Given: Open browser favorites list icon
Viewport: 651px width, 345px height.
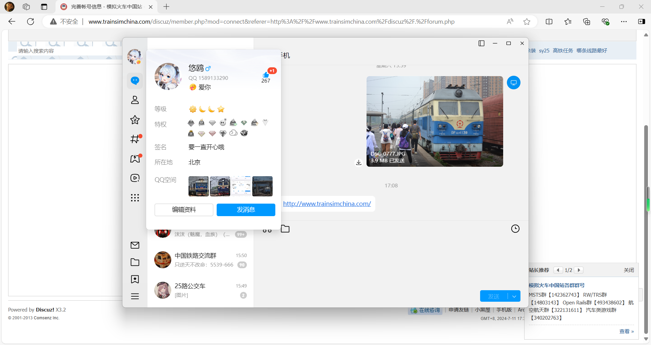Looking at the screenshot, I should coord(568,22).
